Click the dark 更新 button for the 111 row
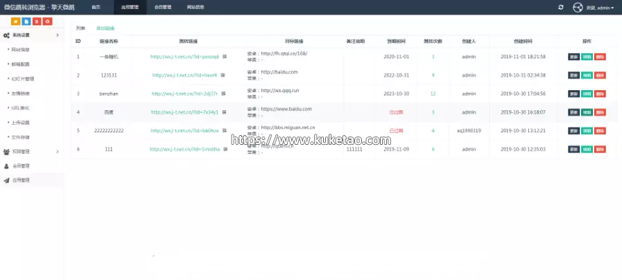 (x=573, y=149)
